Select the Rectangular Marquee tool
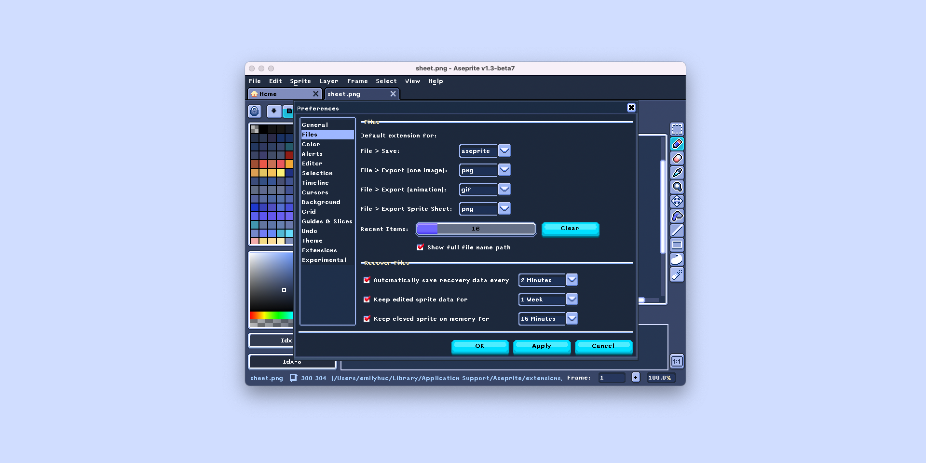The width and height of the screenshot is (926, 463). tap(677, 129)
